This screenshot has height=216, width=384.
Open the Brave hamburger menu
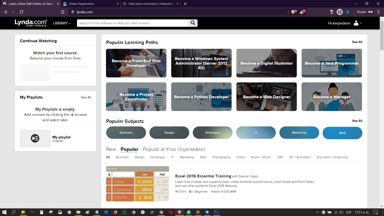click(x=378, y=12)
